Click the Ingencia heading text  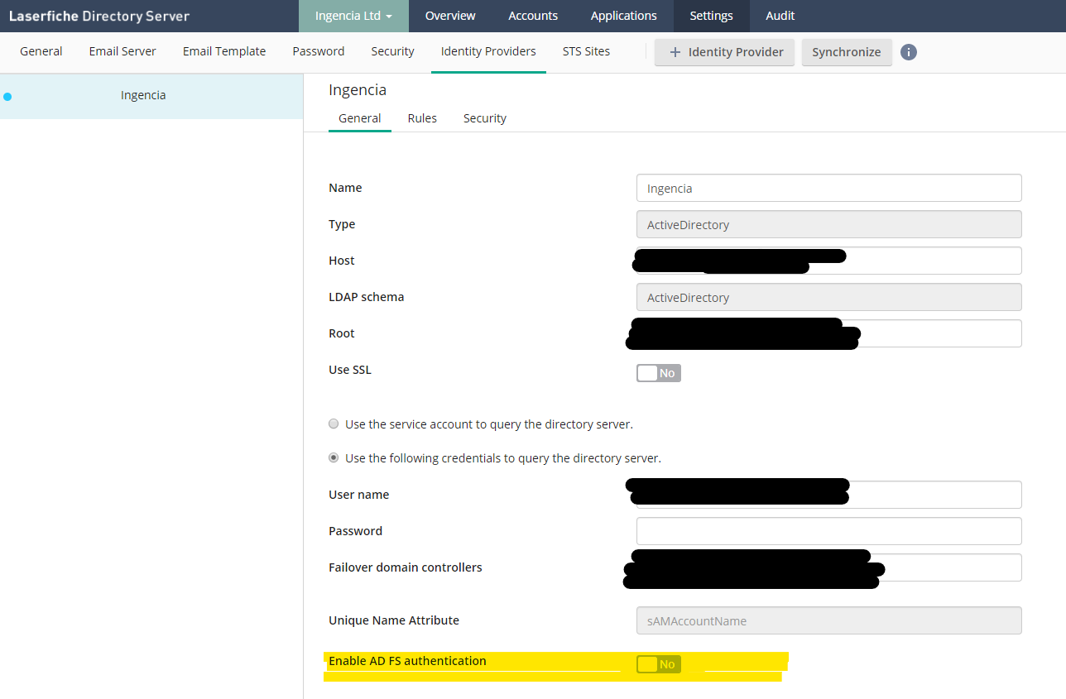(x=358, y=90)
